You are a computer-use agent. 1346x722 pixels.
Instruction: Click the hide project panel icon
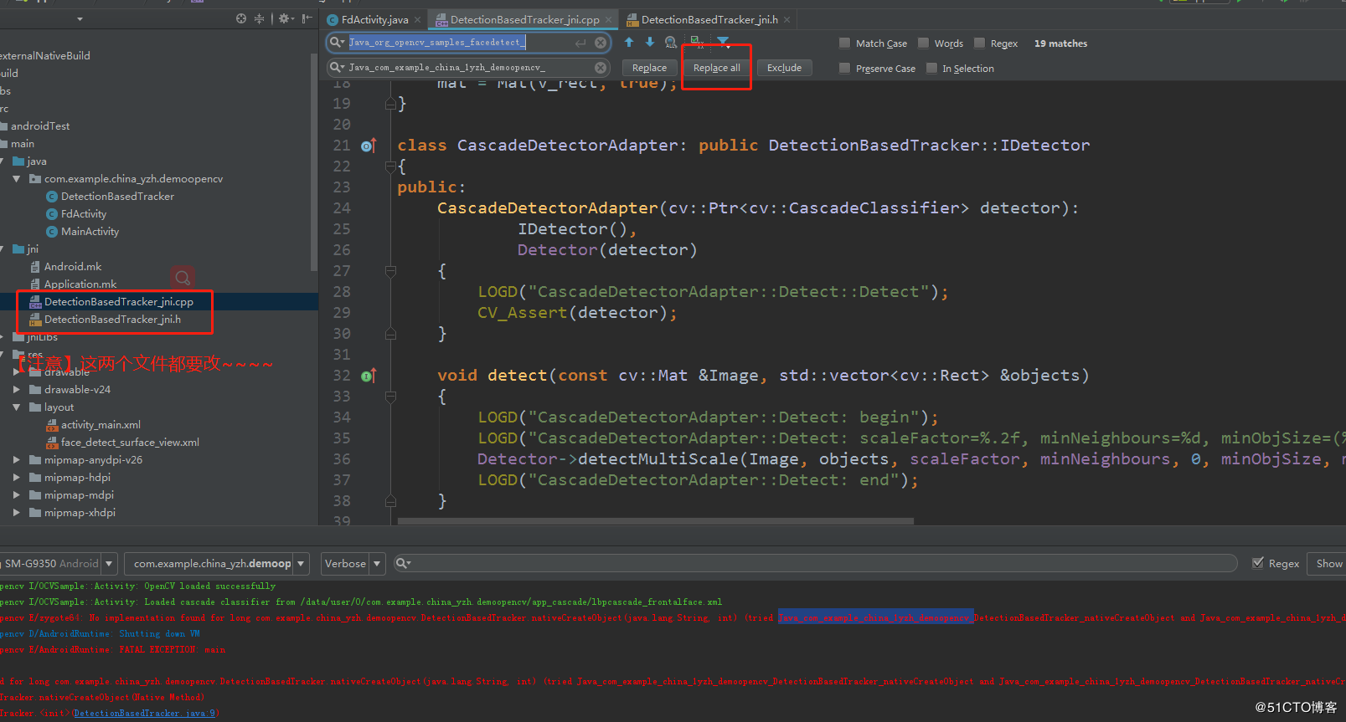[307, 18]
